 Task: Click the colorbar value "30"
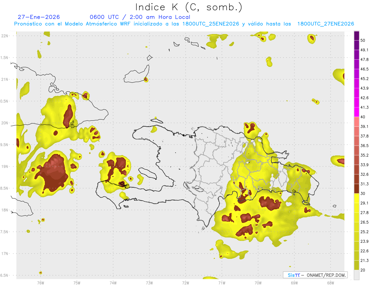363,194
